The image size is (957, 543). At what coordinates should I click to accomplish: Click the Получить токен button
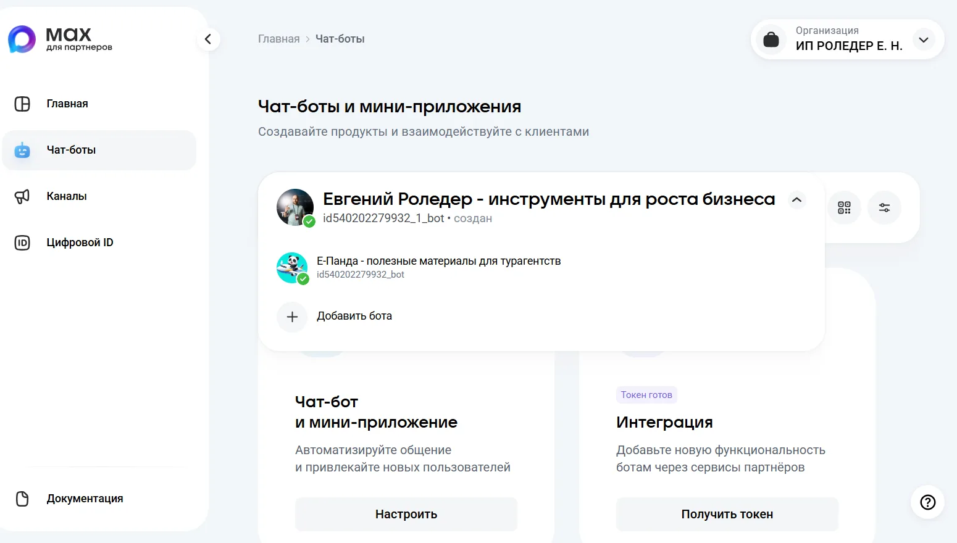pos(727,514)
